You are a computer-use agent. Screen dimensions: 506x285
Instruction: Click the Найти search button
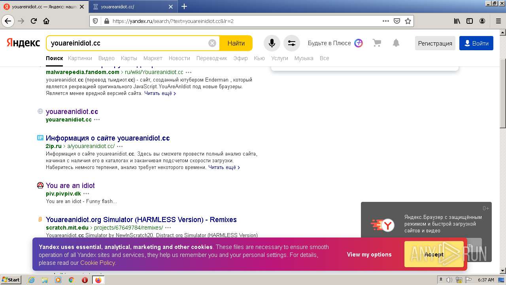tap(236, 43)
